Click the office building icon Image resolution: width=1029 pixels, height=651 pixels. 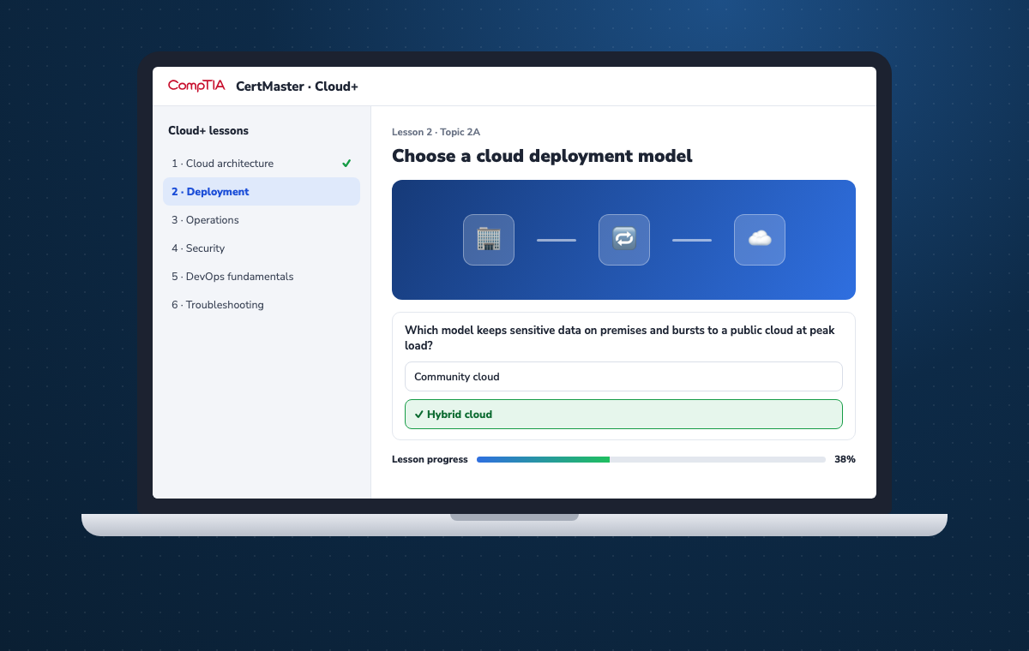pos(489,240)
